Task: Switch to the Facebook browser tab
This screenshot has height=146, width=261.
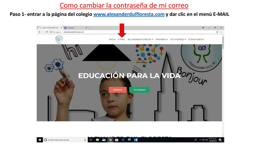Action: pyautogui.click(x=76, y=28)
